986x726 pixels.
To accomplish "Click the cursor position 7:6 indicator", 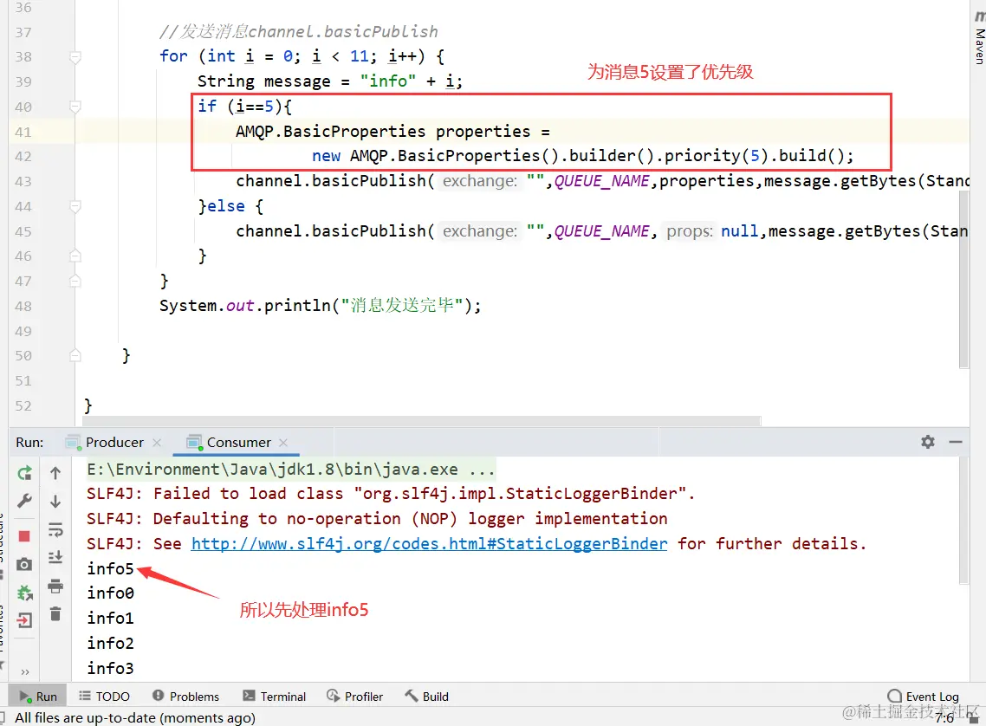I will click(x=944, y=717).
